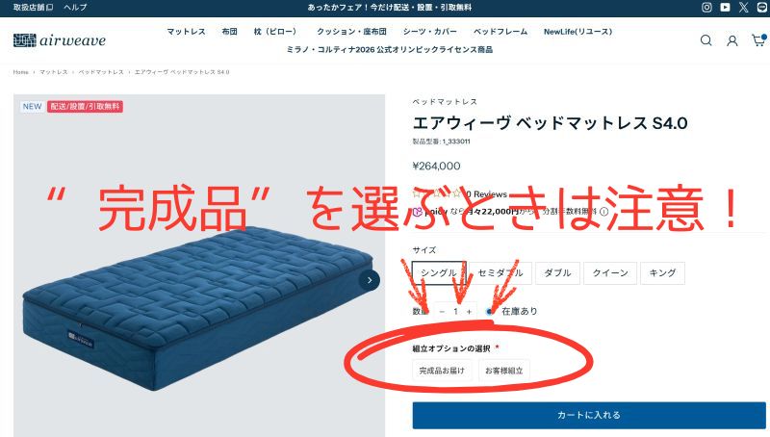Open the Instagram icon in top bar
The height and width of the screenshot is (437, 770).
coord(706,8)
